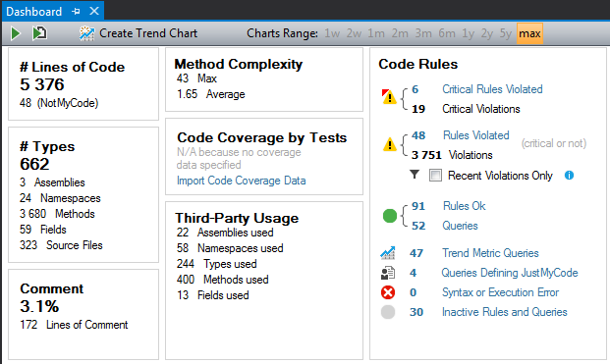Viewport: 610px width, 364px height.
Task: Click the 1.65 Average complexity row
Action: point(211,94)
